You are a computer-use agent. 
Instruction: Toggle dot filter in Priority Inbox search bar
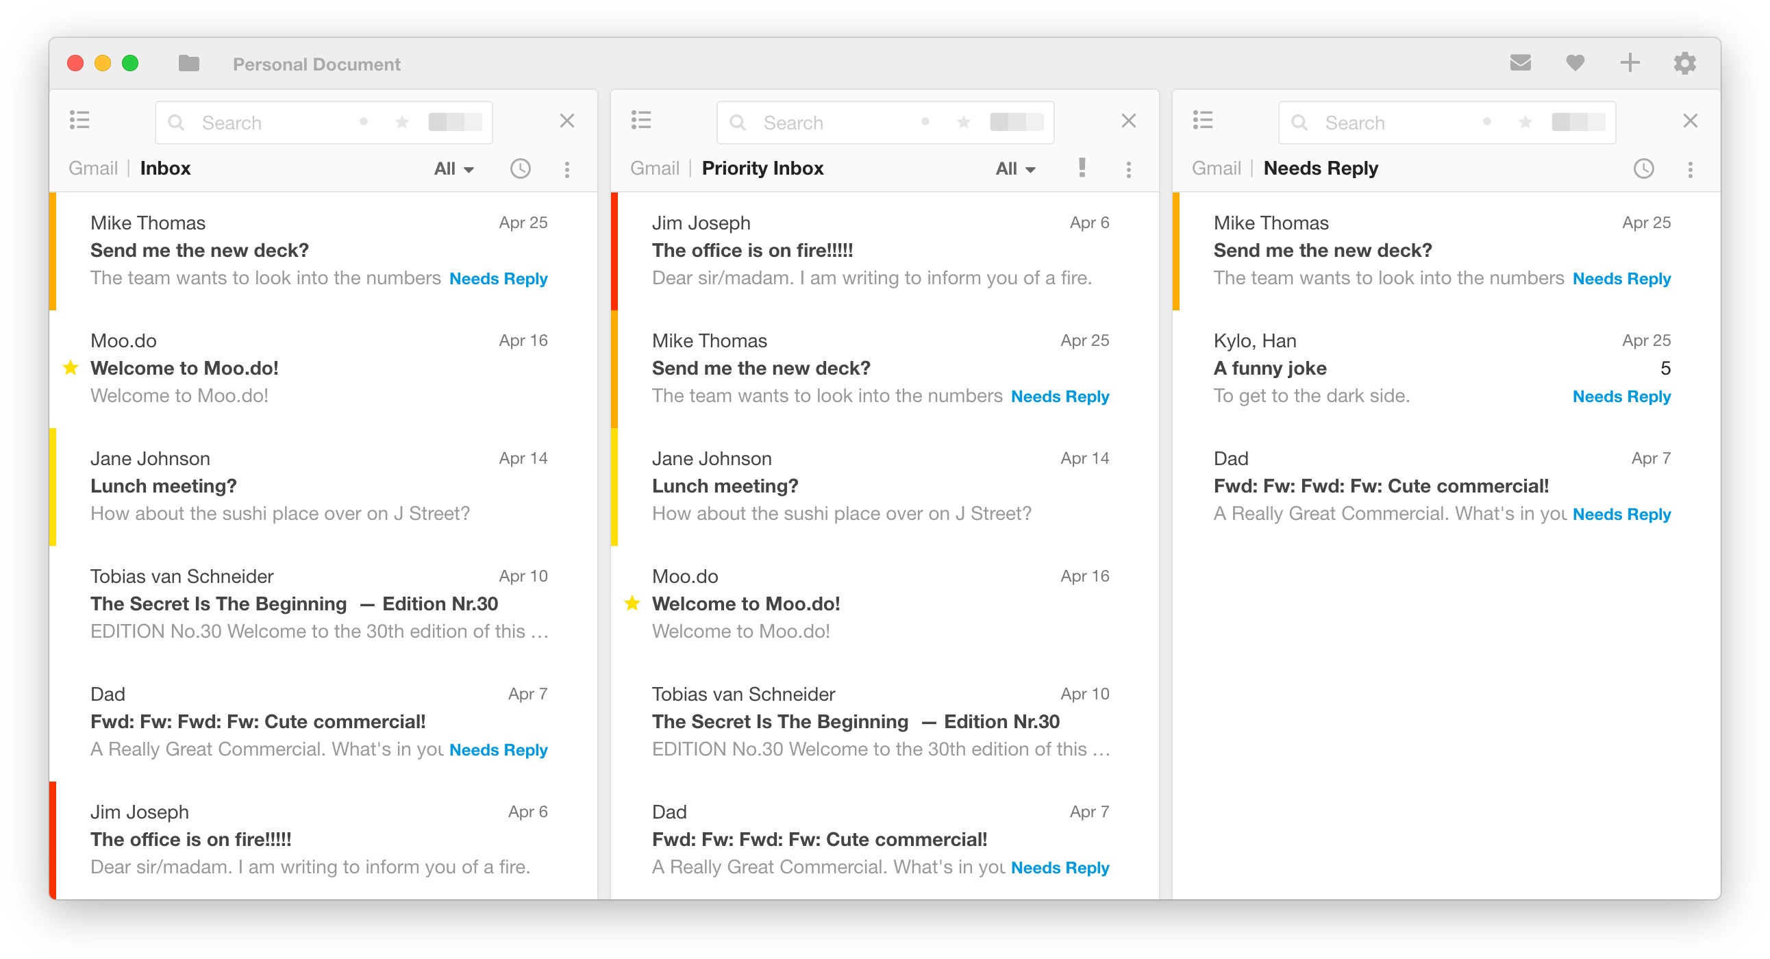click(925, 123)
